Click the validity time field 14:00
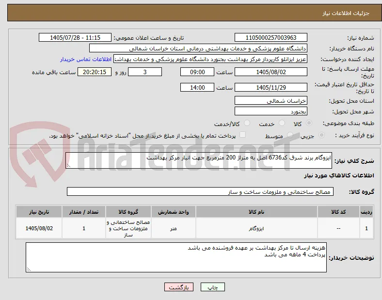The image size is (382, 300). (197, 87)
